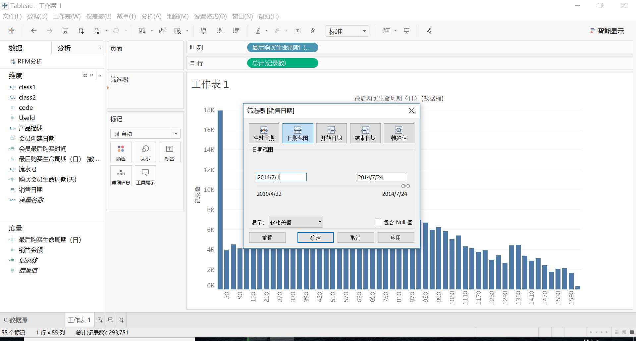
Task: Click the 总计(记录数) pill on rows shelf
Action: click(283, 63)
